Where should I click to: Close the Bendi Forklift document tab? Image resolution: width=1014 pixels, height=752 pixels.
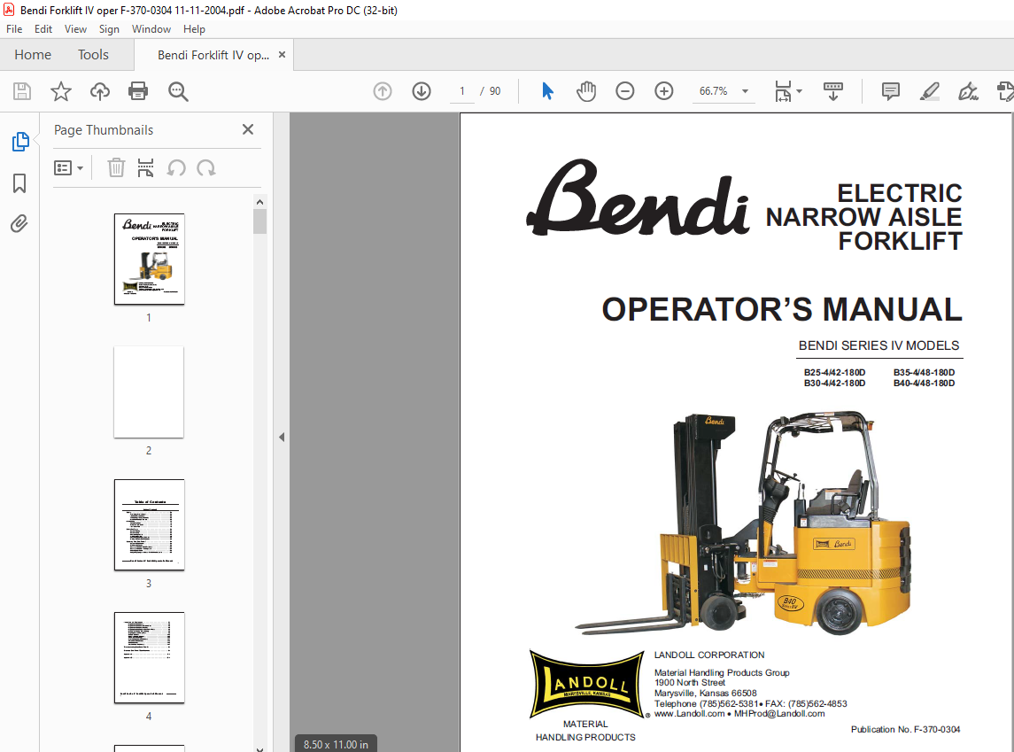[x=282, y=55]
